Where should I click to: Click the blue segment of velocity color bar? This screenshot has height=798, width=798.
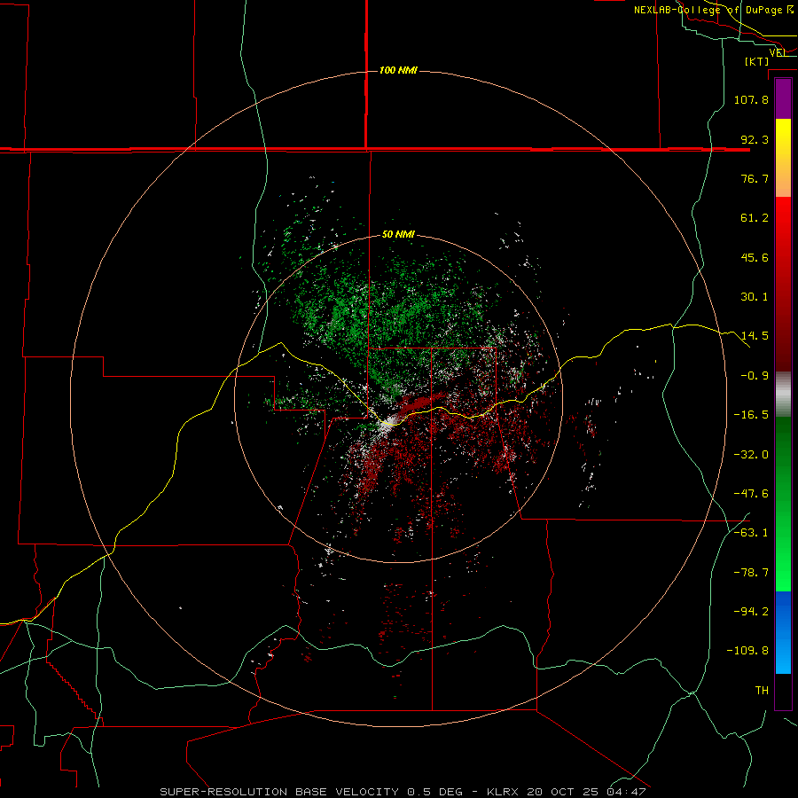(x=783, y=632)
